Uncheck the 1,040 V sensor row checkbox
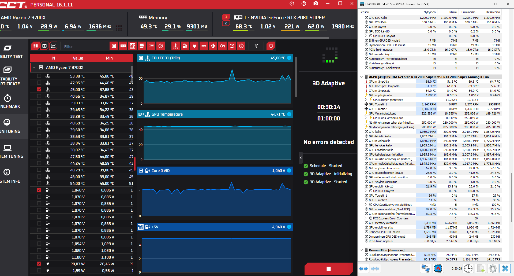Screen dimensions: 514x276 (39, 190)
